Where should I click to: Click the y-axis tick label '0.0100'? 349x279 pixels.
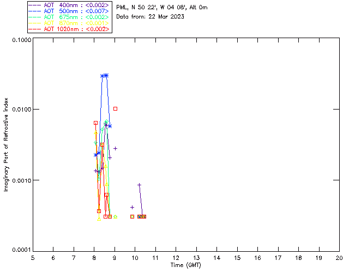tap(22, 110)
